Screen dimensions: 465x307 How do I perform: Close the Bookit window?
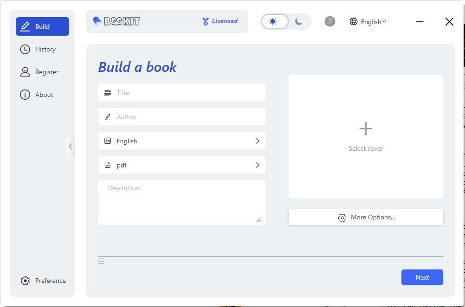[x=449, y=21]
